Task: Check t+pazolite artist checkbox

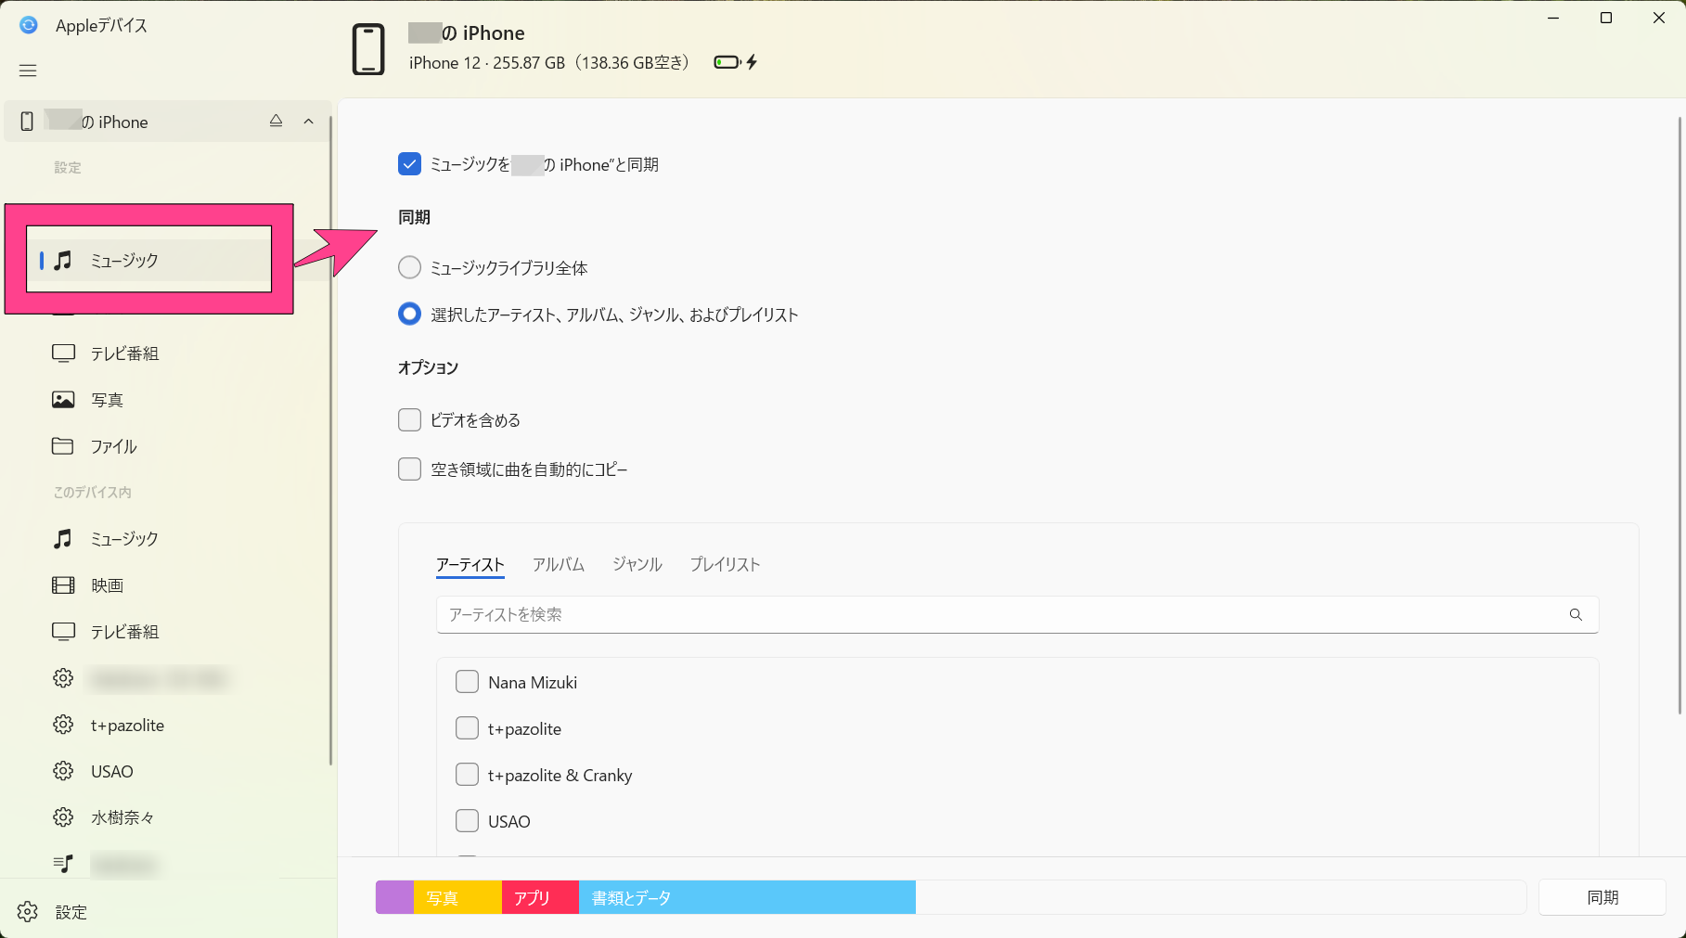Action: (x=467, y=728)
